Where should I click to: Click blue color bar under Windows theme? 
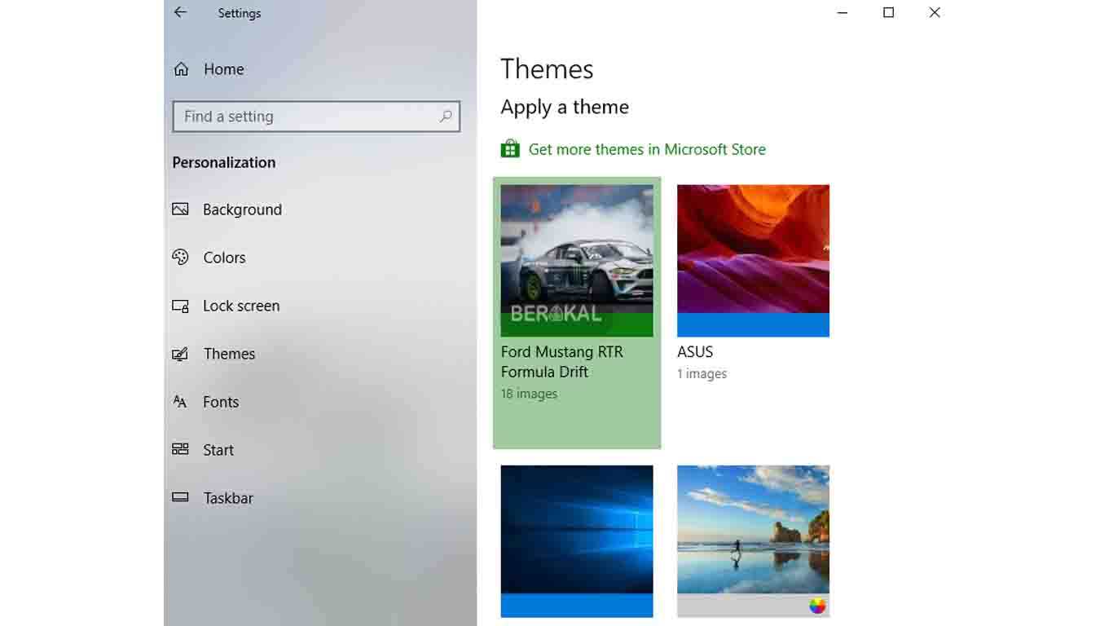tap(577, 606)
